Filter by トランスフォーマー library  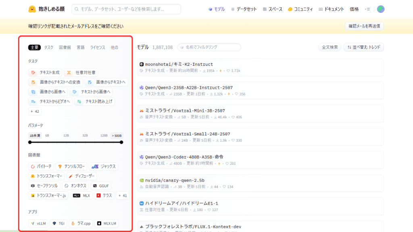46,176
